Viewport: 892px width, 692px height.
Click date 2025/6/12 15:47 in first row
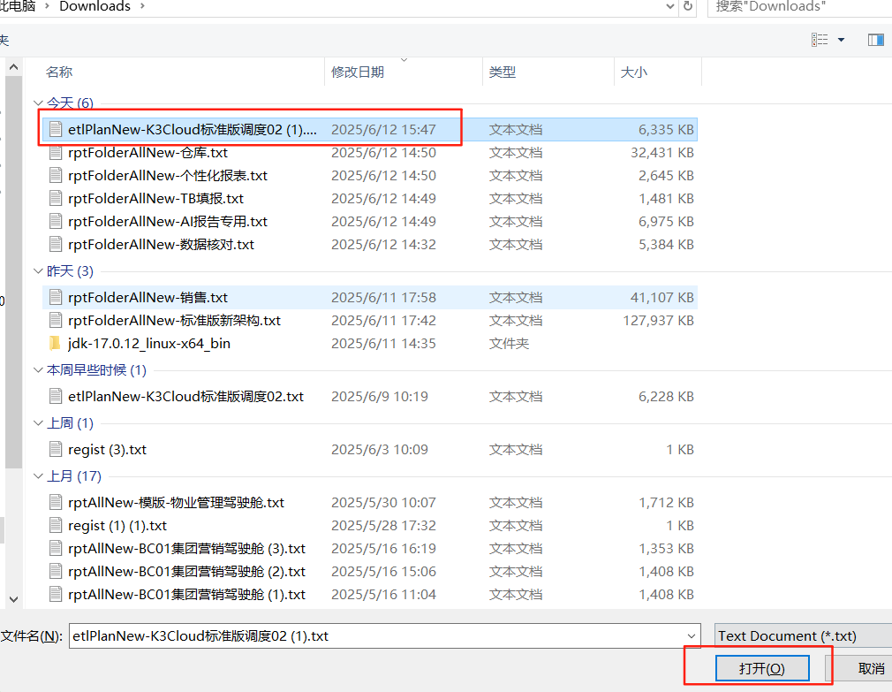pos(383,129)
